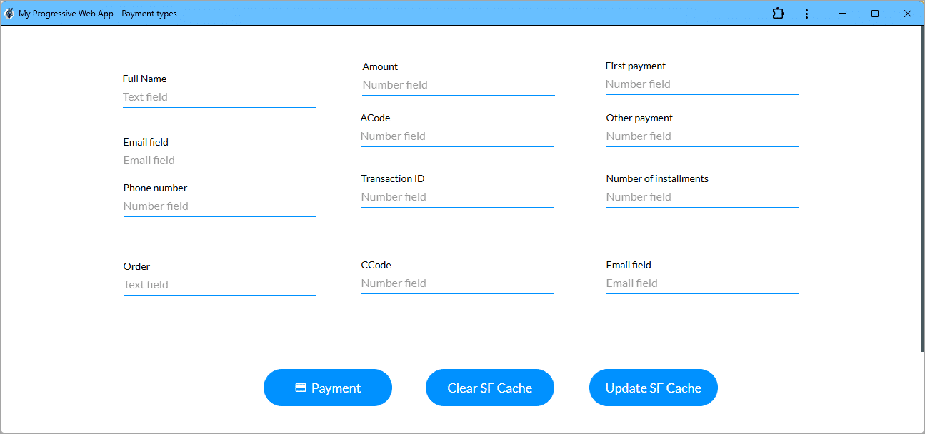Click the extensions puzzle icon

tap(778, 14)
